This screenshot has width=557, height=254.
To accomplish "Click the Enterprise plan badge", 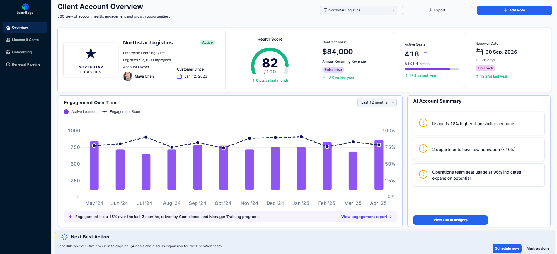I will click(x=333, y=70).
